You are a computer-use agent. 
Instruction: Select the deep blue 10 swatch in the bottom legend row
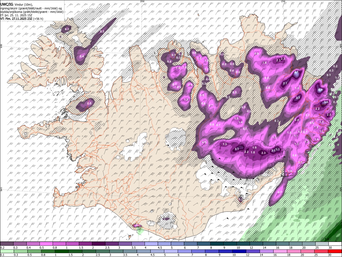coord(239,251)
